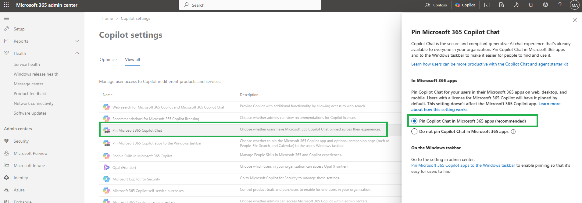Open Pin Copilot apps to Windows taskbar link
The height and width of the screenshot is (203, 582).
463,165
